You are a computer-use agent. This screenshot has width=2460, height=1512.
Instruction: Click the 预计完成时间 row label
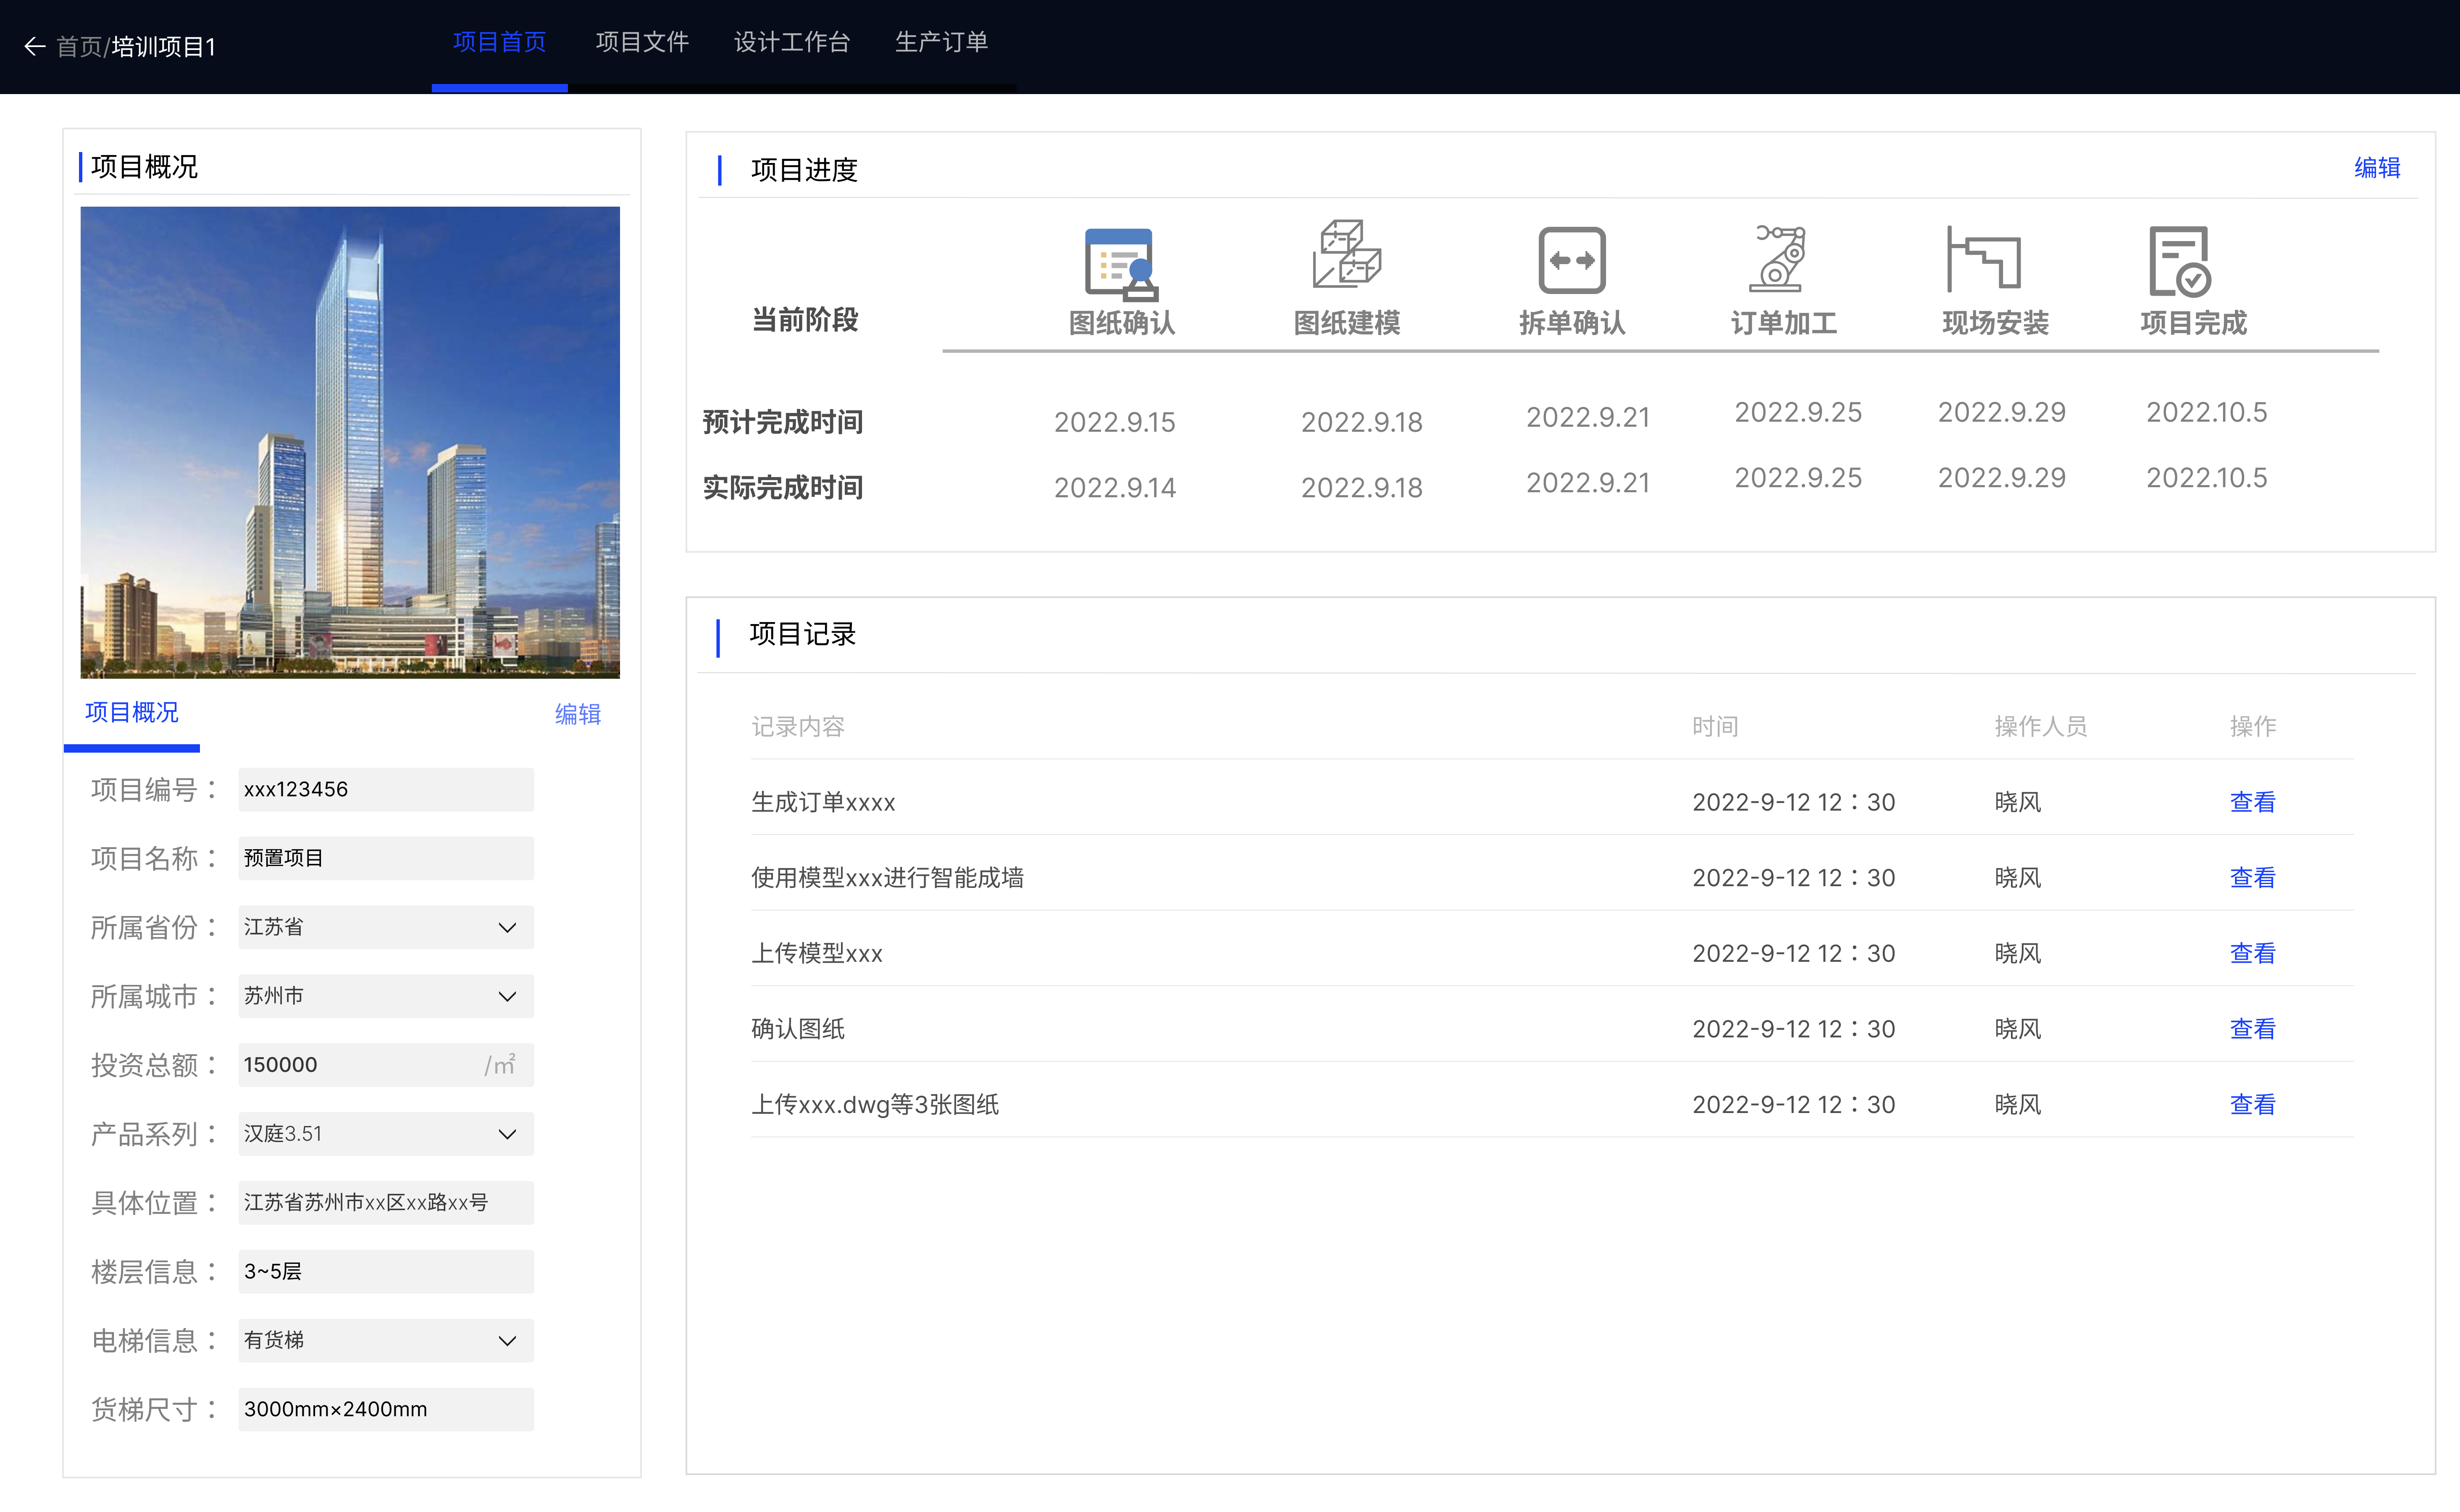point(782,422)
